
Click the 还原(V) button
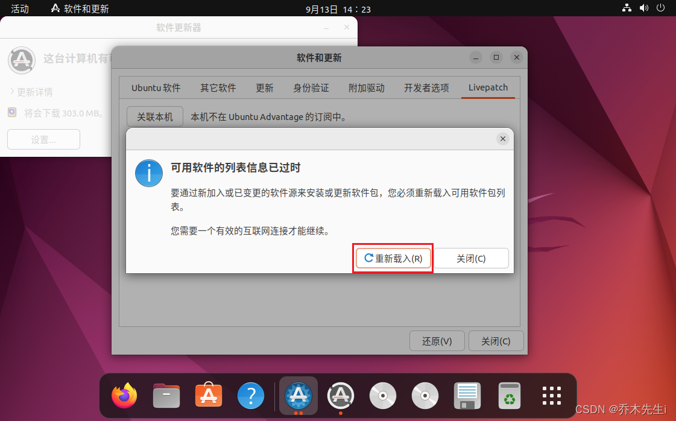tap(437, 341)
